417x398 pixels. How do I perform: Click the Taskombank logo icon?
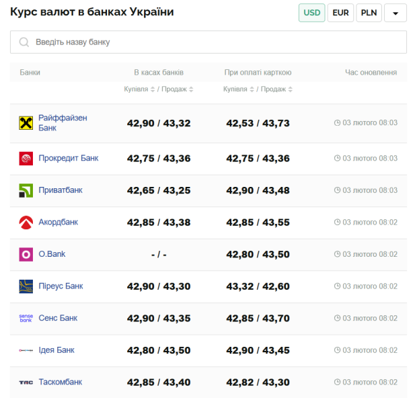[x=26, y=382]
